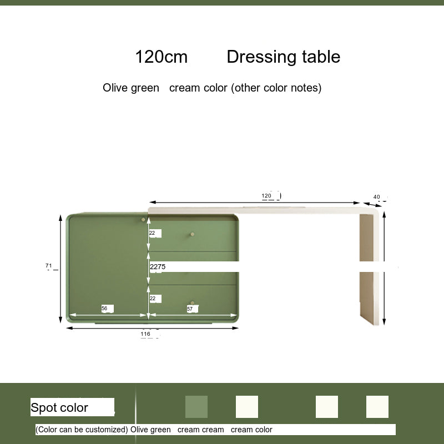Screen dimensions: 444x444
Task: Click the knob on the bottom drawer
Action: click(193, 303)
